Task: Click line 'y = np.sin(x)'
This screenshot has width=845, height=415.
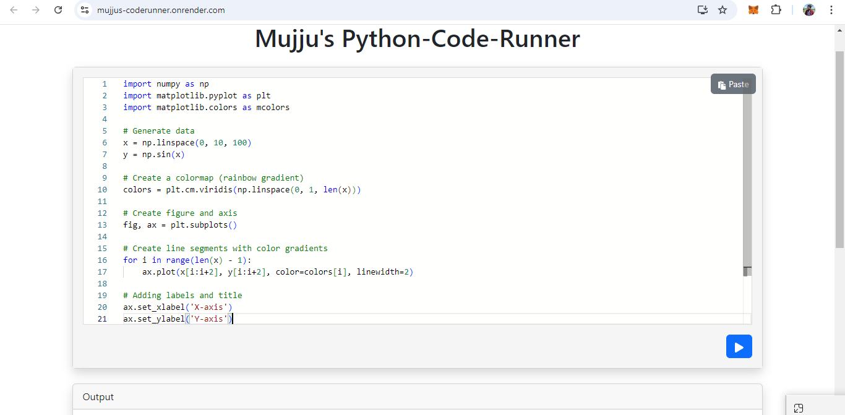Action: click(154, 154)
